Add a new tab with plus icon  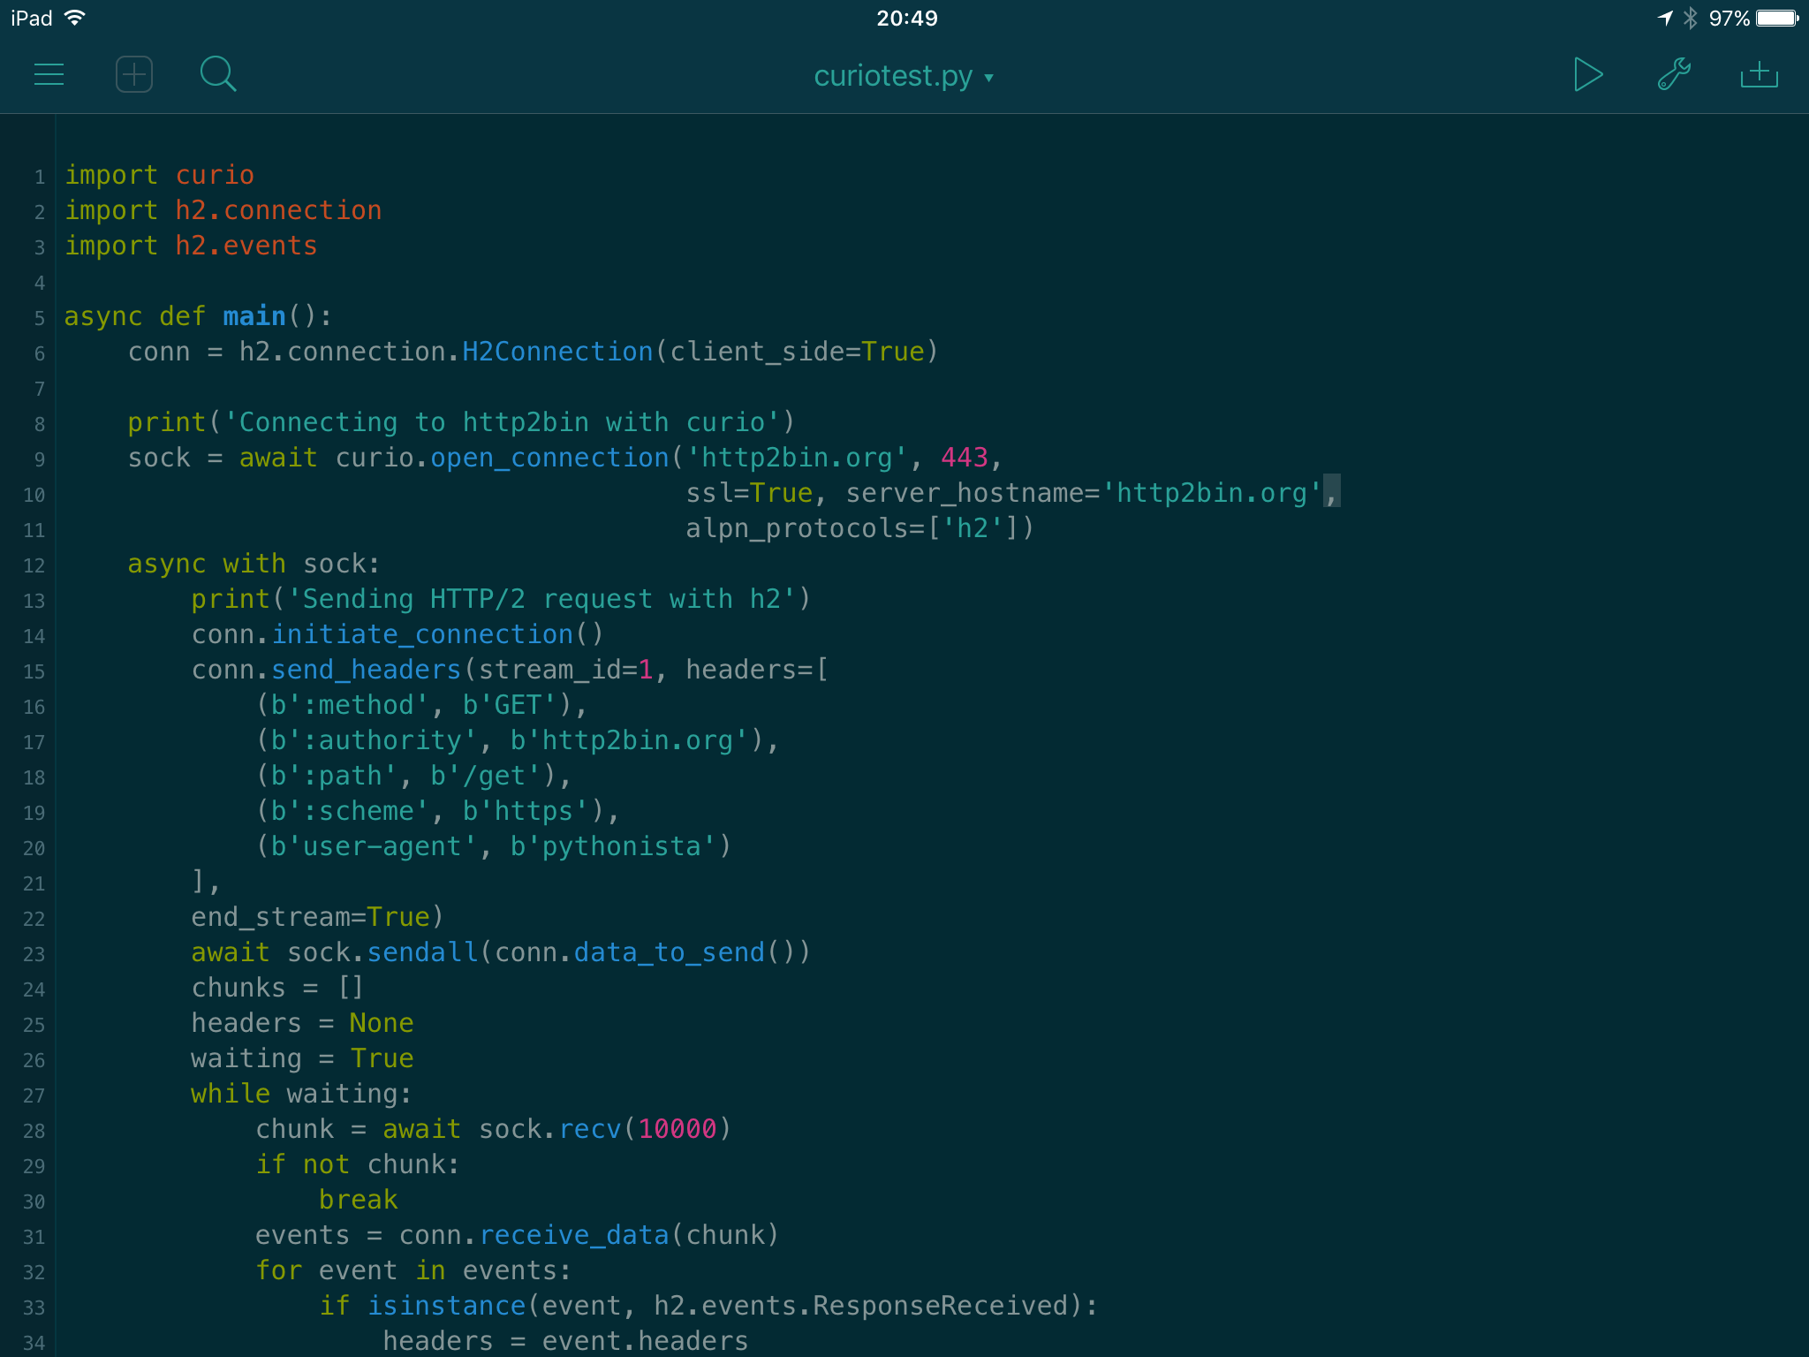point(134,75)
